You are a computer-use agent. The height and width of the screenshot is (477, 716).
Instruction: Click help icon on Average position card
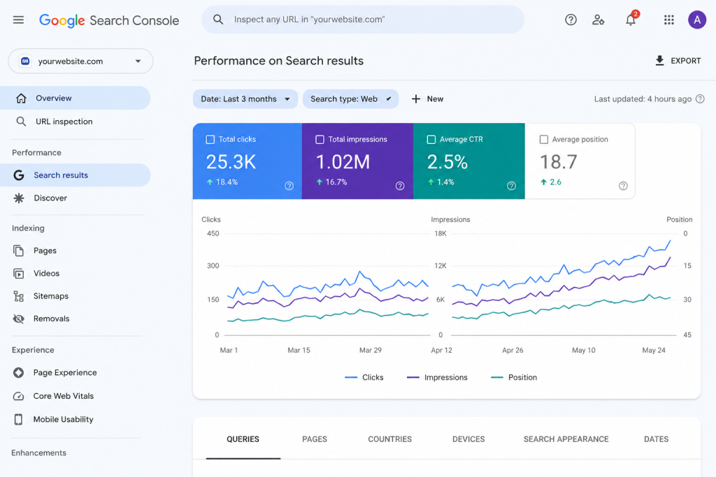pos(623,186)
